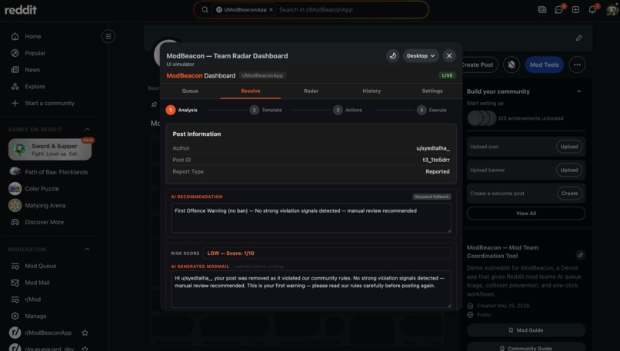Click the AI generated modmail text area
This screenshot has width=620, height=351.
pyautogui.click(x=311, y=289)
